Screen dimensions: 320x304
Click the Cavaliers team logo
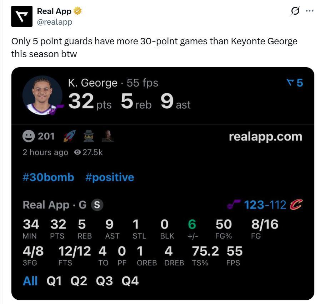point(296,205)
